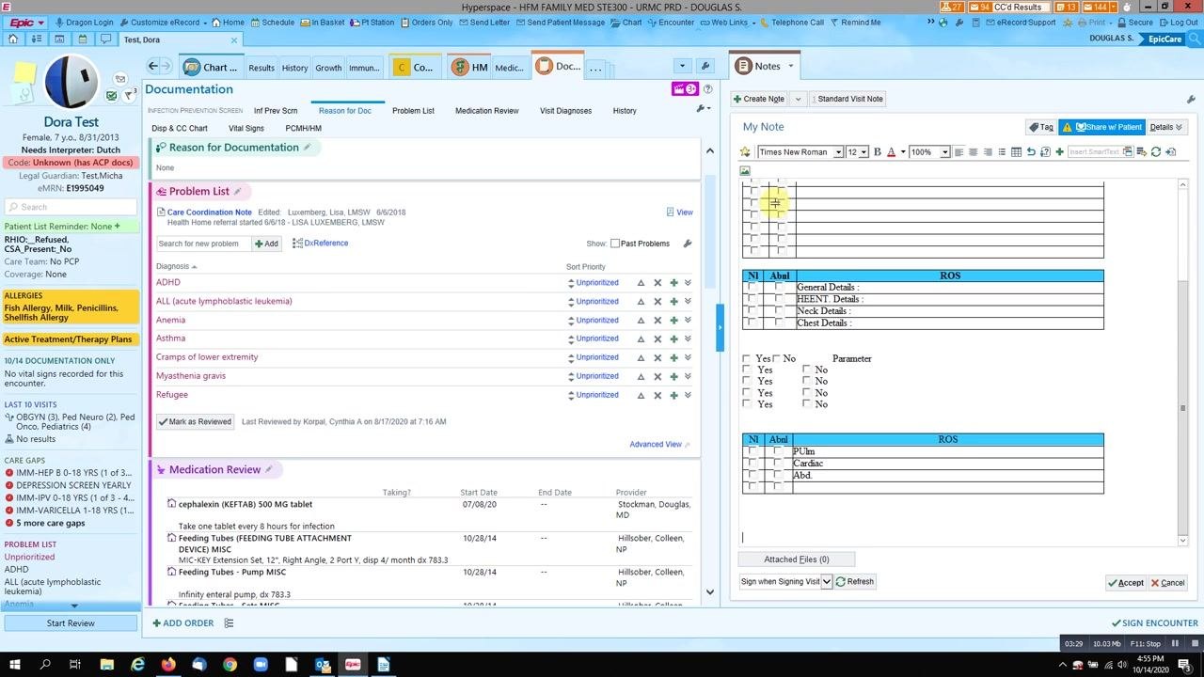Open the font size dropdown
The image size is (1204, 677).
pyautogui.click(x=863, y=152)
